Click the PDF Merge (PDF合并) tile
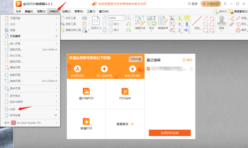The width and height of the screenshot is (248, 148). click(x=125, y=94)
